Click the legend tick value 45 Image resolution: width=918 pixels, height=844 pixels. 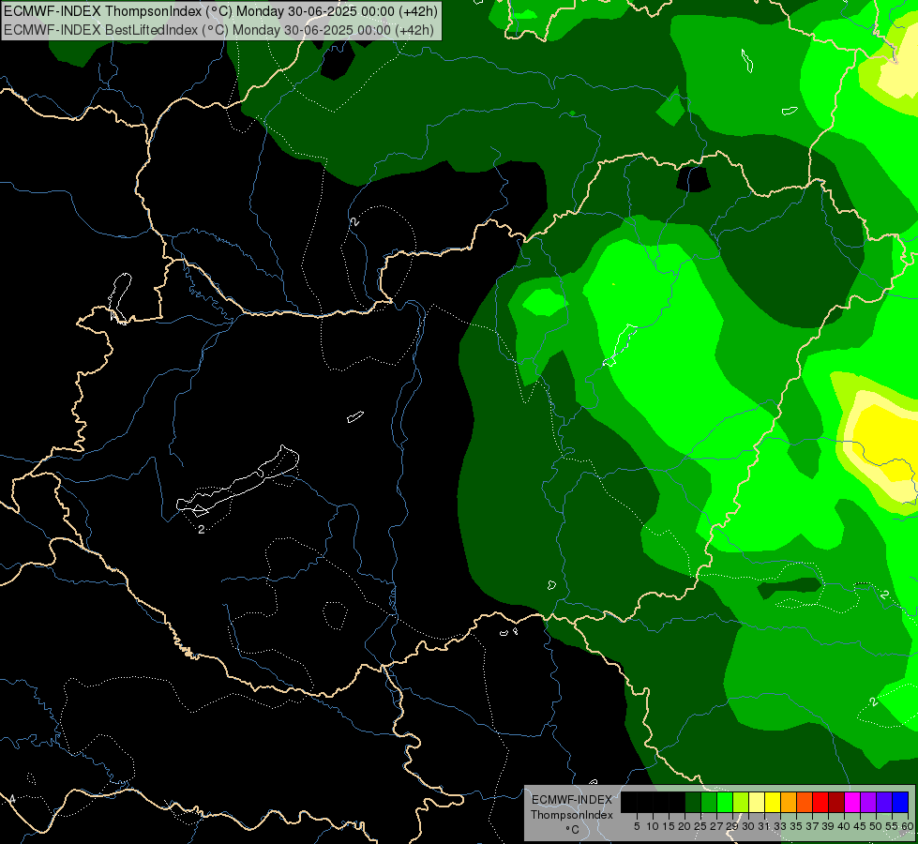click(x=860, y=826)
